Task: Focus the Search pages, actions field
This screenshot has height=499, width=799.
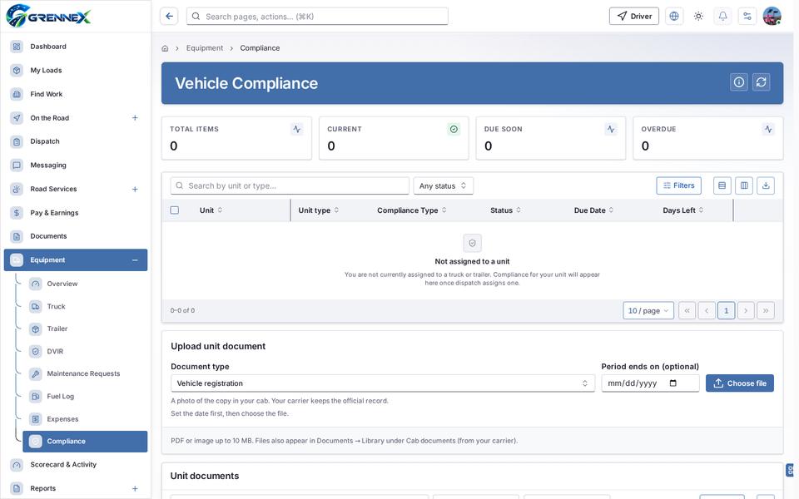Action: (x=317, y=17)
